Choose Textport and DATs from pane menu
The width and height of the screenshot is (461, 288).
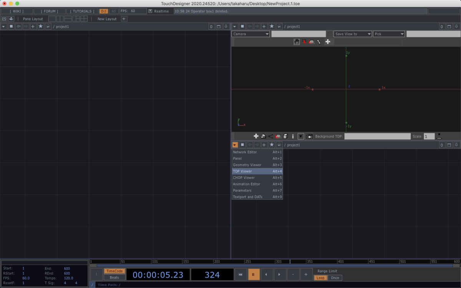257,197
